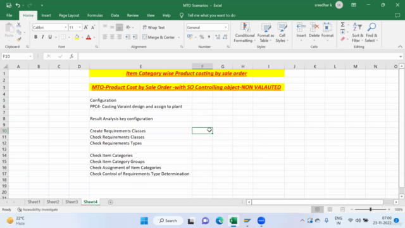
Task: Switch to the Insert tab
Action: click(x=46, y=15)
